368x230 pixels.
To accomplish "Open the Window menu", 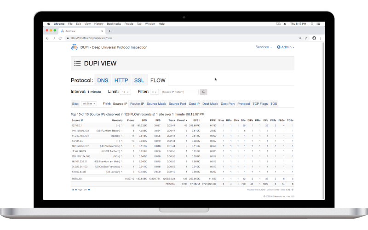I will tap(150, 24).
